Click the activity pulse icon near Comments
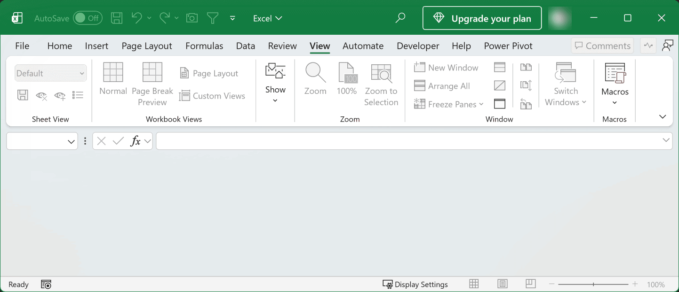The height and width of the screenshot is (292, 679). 648,46
